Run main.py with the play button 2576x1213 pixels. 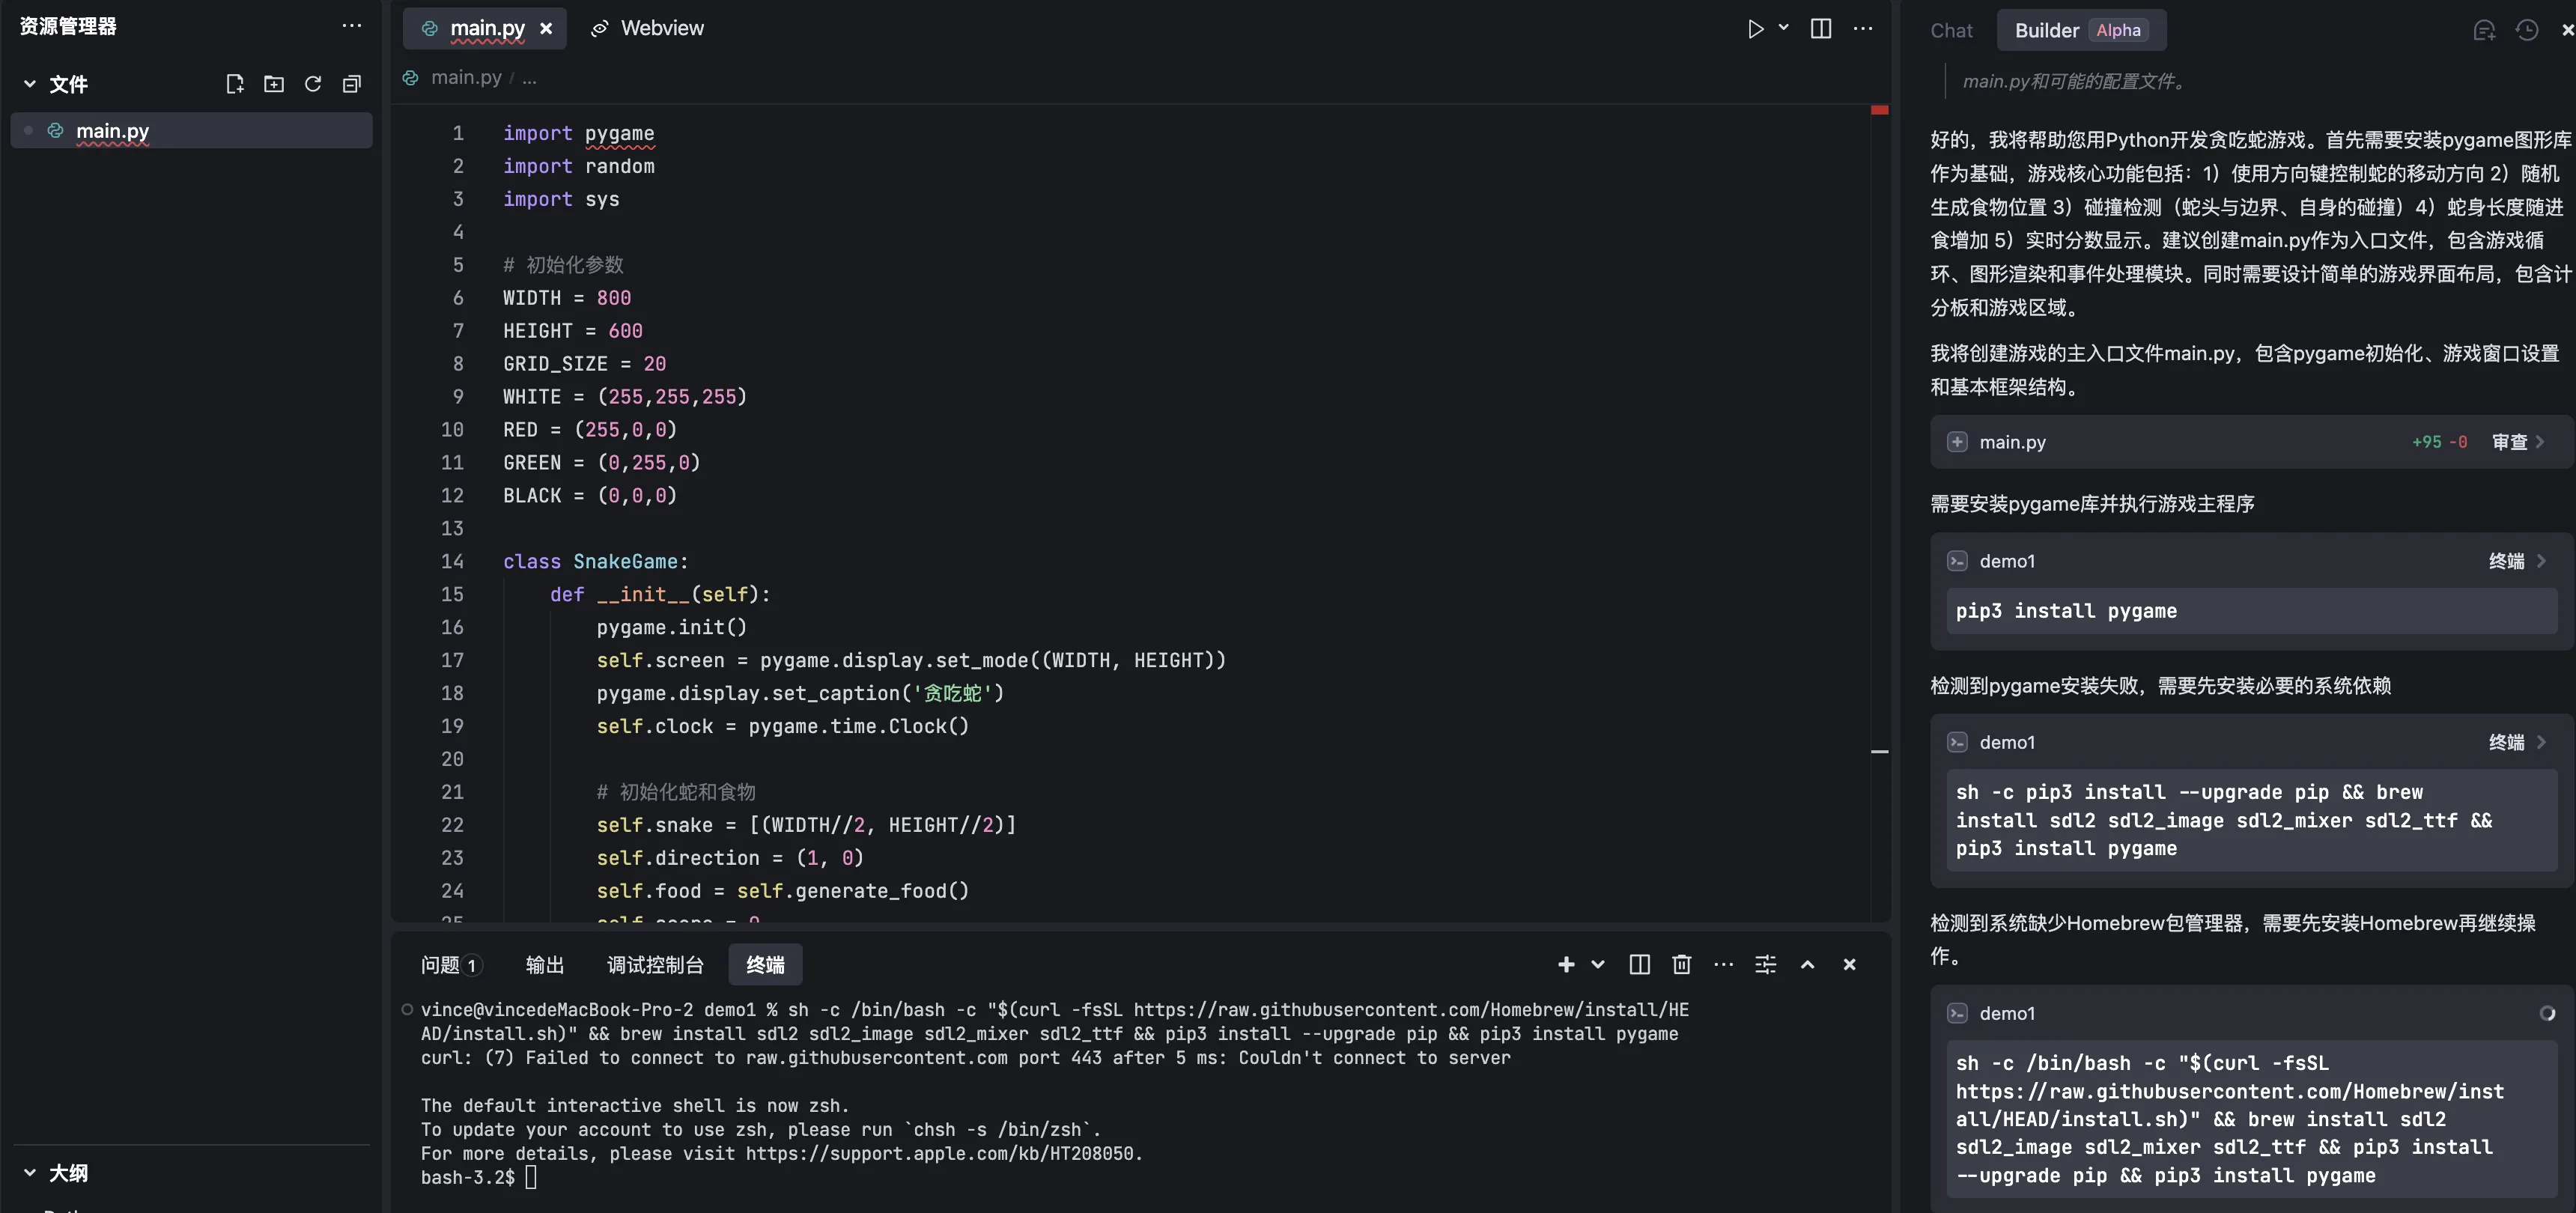click(1755, 29)
